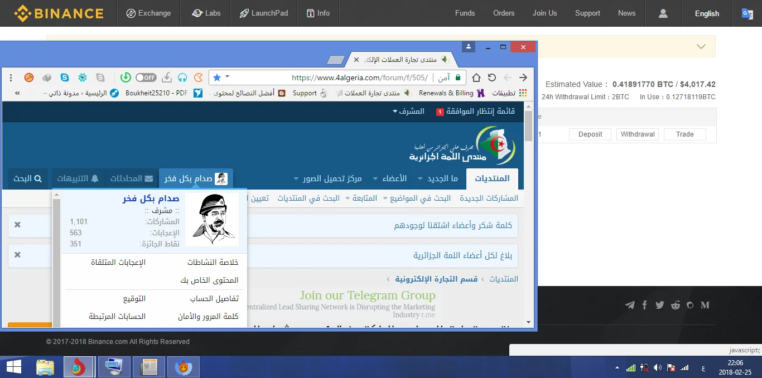Open تفاصيل الحساب account details link
Screen dimensions: 762x378
(x=214, y=299)
